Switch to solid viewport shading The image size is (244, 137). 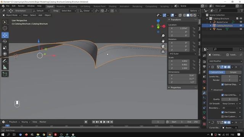point(188,15)
